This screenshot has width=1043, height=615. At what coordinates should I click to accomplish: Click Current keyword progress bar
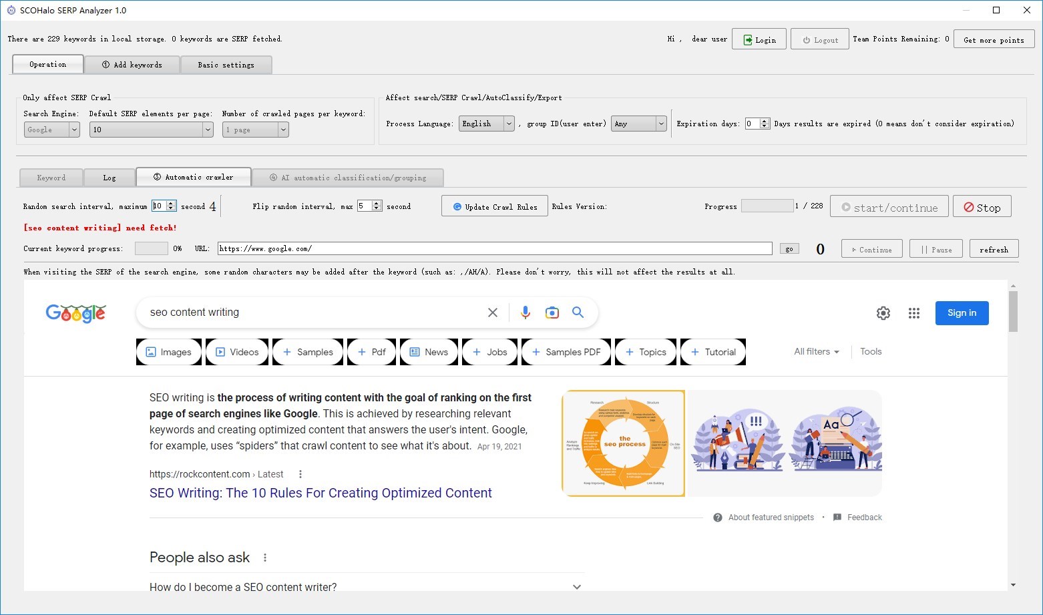[x=152, y=248]
